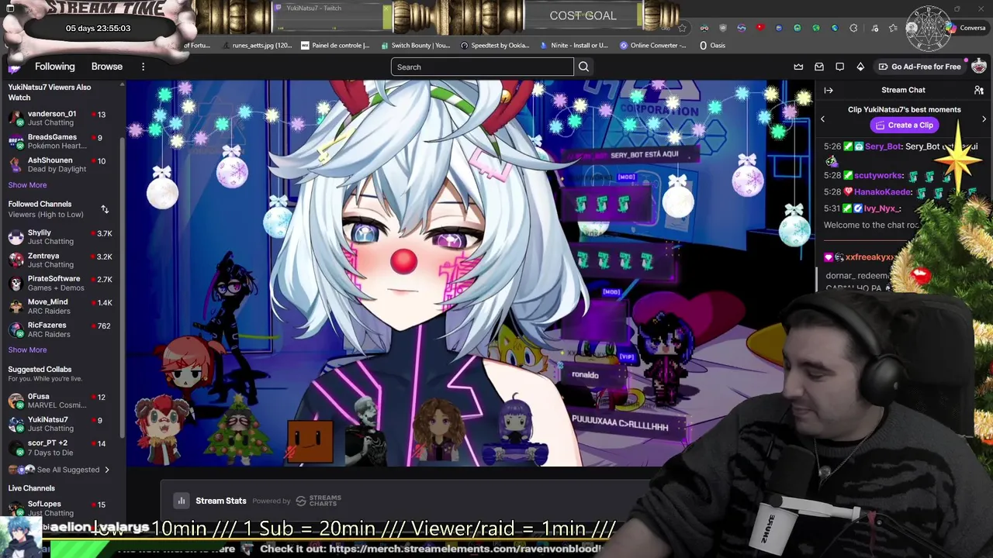Click the Streams Charts logo

(319, 501)
